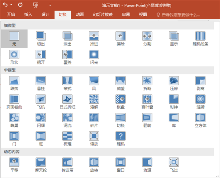Select the 威望 prestige transition

[x=121, y=83]
